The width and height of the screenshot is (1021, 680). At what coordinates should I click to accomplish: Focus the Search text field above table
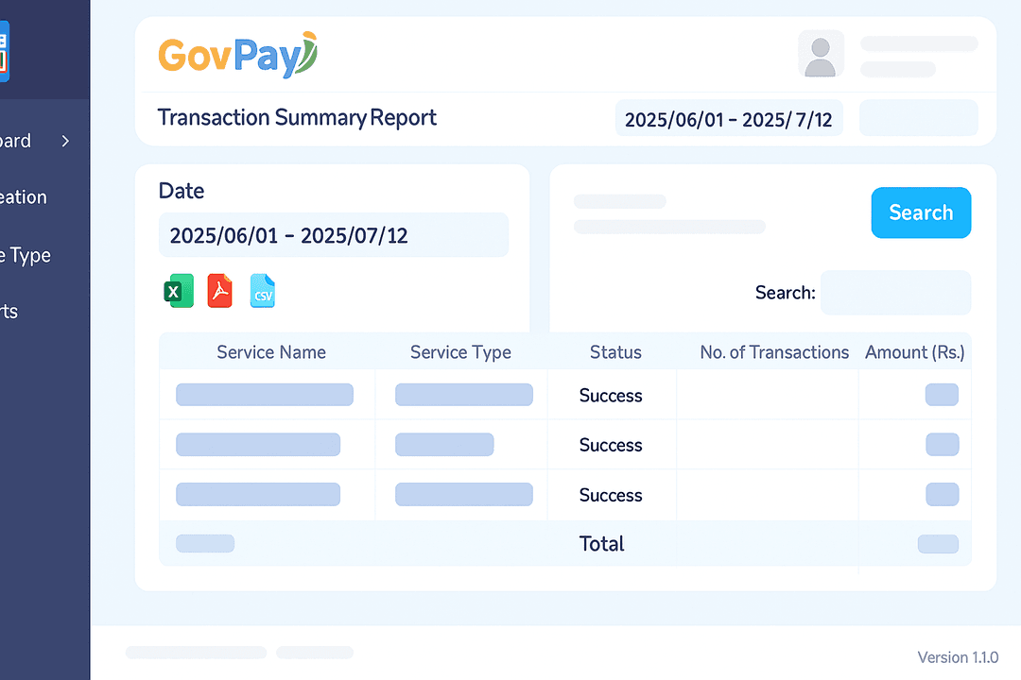coord(894,293)
